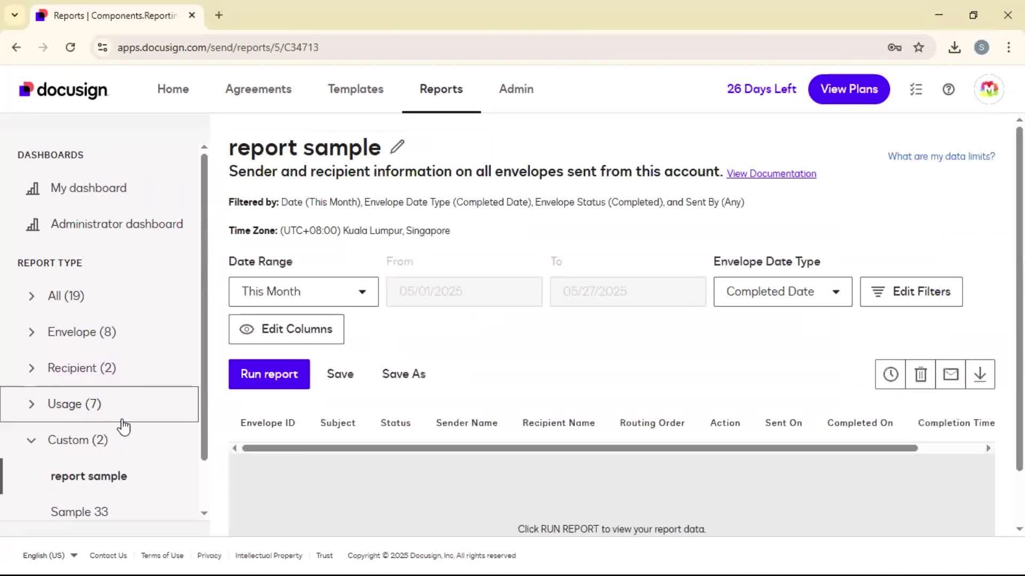Viewport: 1025px width, 576px height.
Task: Open Admin tab
Action: [516, 89]
